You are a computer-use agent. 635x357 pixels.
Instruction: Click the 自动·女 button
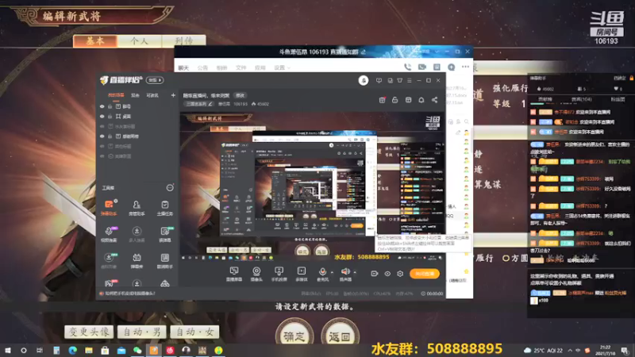[x=194, y=332]
